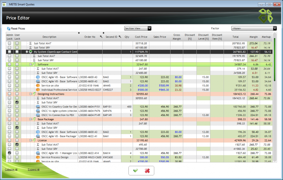Click the Discount Level column header
Viewport: 283px width, 180px height.
pyautogui.click(x=203, y=37)
